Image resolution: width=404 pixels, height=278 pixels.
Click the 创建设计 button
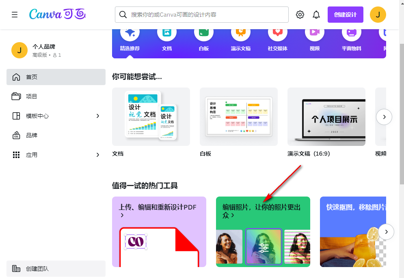pos(345,14)
